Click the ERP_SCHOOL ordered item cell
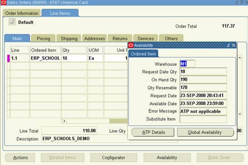This screenshot has height=165, width=248. point(46,58)
